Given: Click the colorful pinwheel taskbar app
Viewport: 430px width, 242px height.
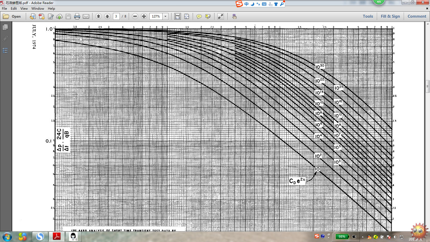Looking at the screenshot, I should tap(23, 237).
